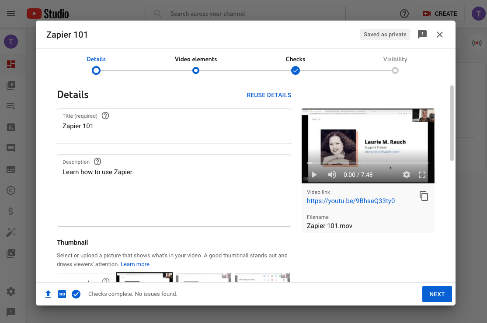This screenshot has width=487, height=323.
Task: Open Copyright icon in sidebar
Action: click(11, 190)
